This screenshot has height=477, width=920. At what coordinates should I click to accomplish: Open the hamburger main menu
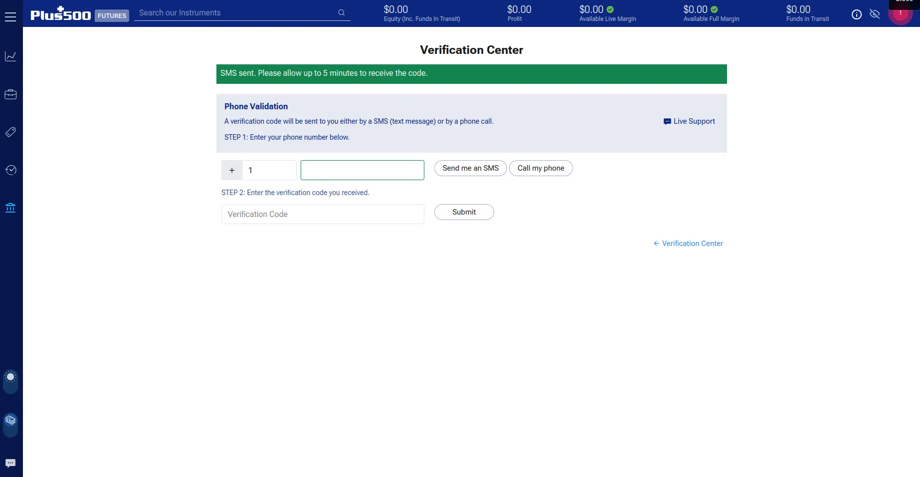point(10,17)
